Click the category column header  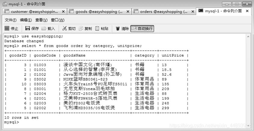144,56
